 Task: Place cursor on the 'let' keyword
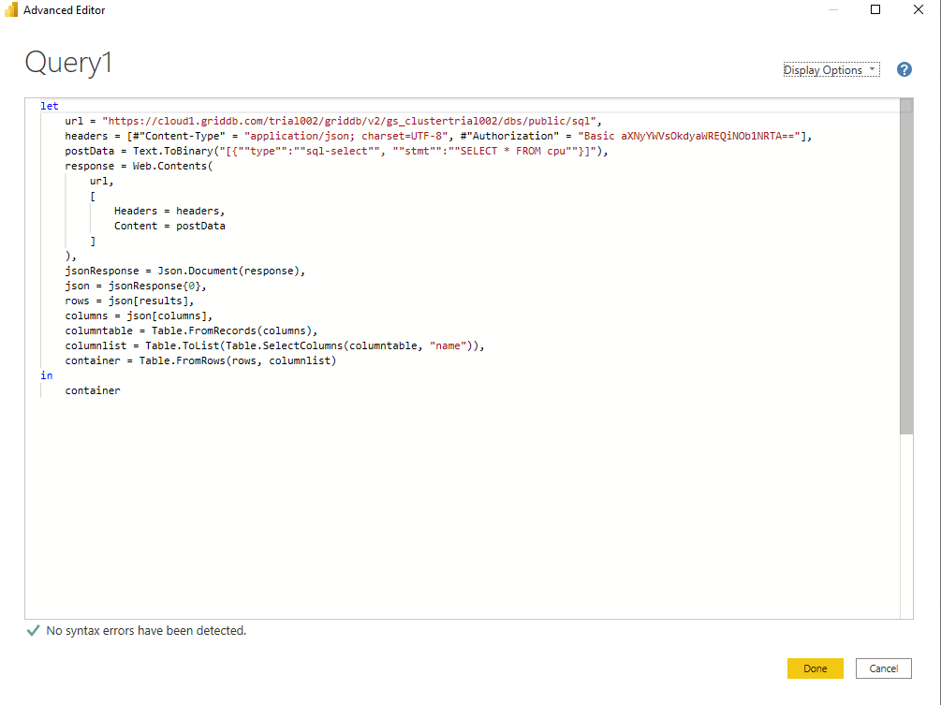pos(49,107)
